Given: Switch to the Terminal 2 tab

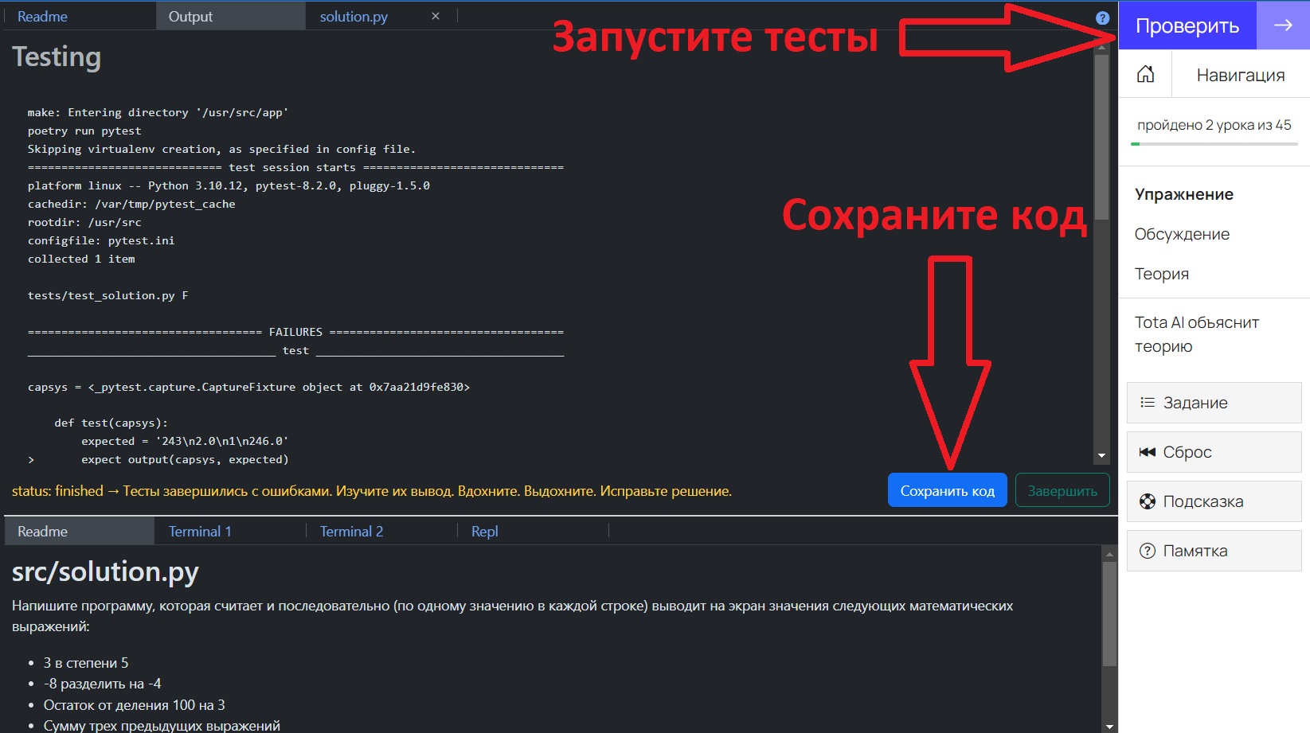Looking at the screenshot, I should (x=351, y=532).
